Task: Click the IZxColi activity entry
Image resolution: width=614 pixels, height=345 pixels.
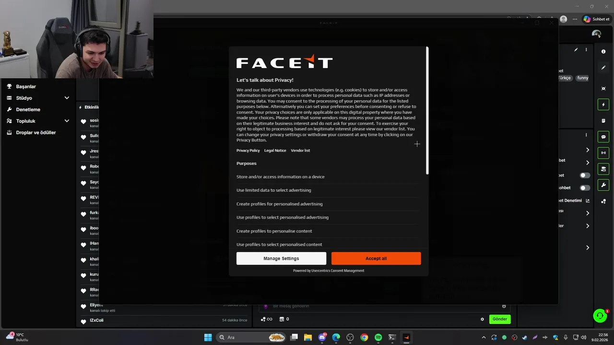Action: 164,321
